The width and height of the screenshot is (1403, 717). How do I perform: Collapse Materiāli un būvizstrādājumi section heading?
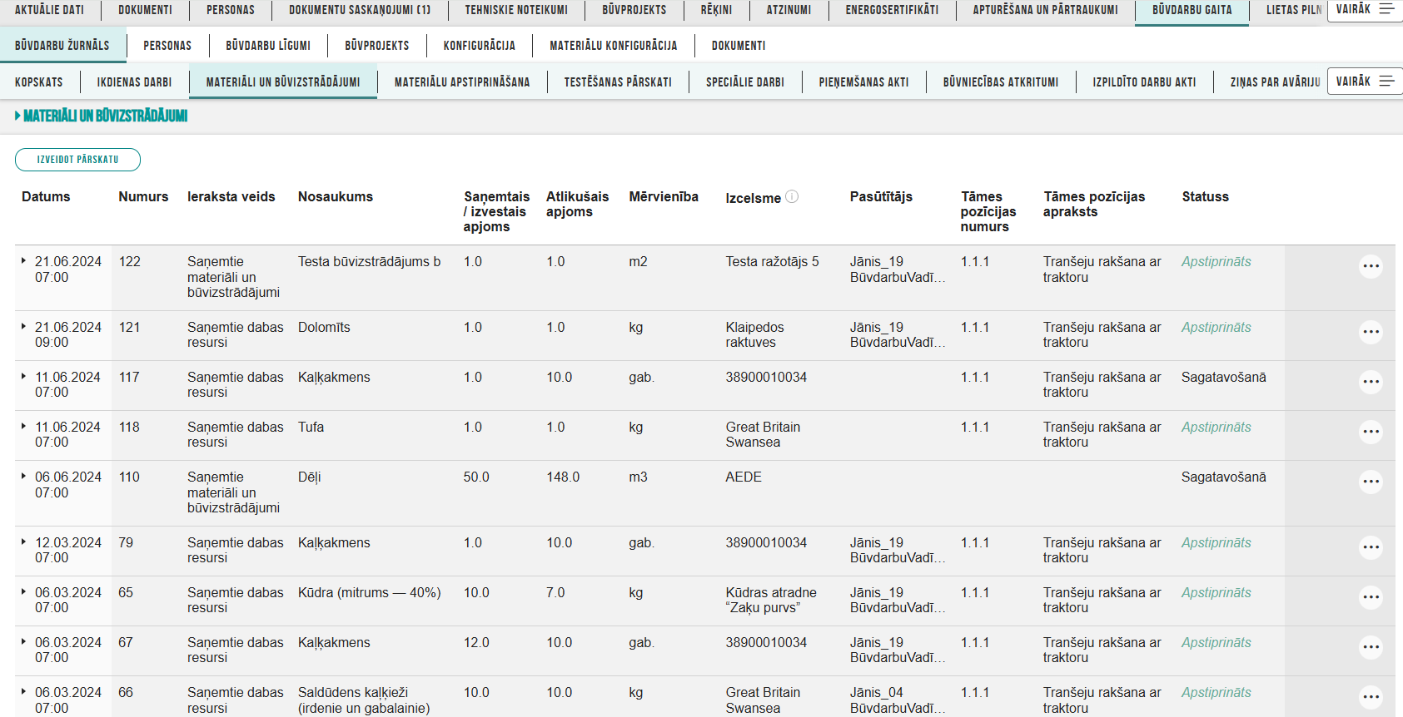coord(17,116)
